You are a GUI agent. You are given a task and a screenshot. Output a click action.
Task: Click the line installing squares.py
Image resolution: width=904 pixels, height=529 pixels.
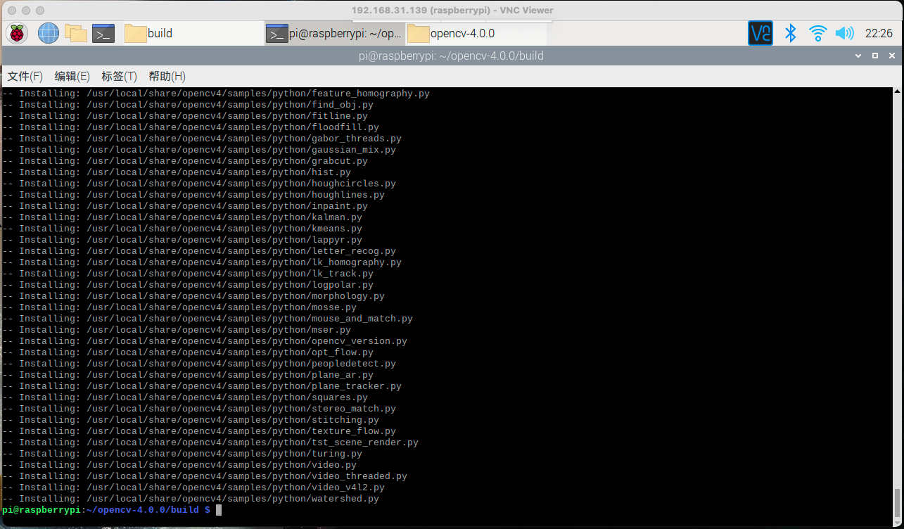(185, 397)
